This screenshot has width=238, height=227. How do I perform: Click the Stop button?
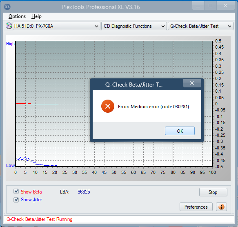213,192
